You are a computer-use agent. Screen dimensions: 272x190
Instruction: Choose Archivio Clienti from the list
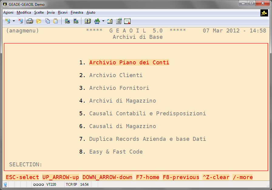click(x=116, y=75)
